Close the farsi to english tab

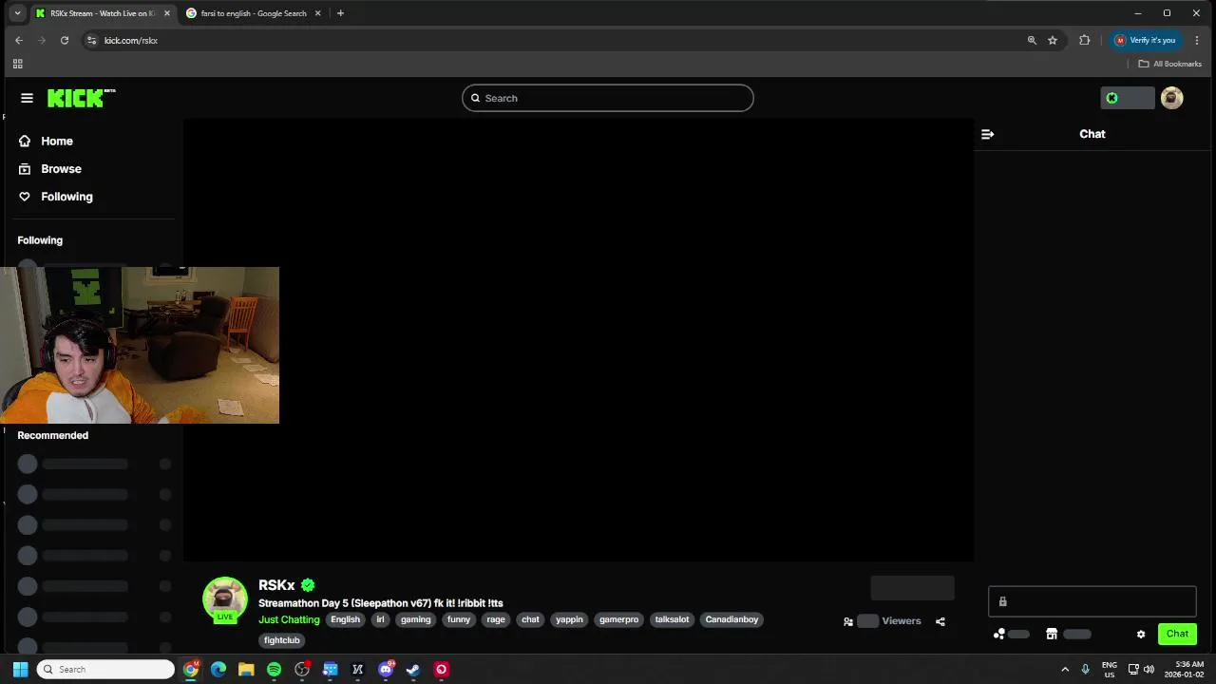[318, 13]
